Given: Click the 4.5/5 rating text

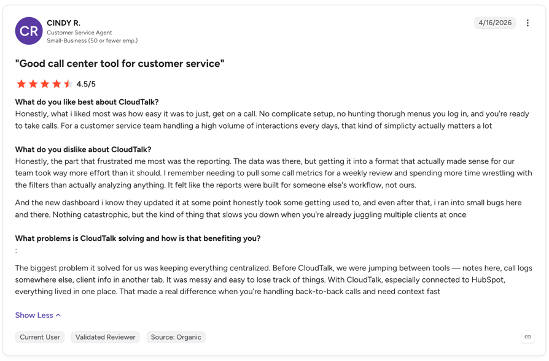Looking at the screenshot, I should point(86,84).
